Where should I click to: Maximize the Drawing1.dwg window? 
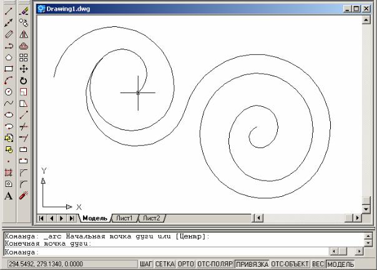pyautogui.click(x=356, y=9)
